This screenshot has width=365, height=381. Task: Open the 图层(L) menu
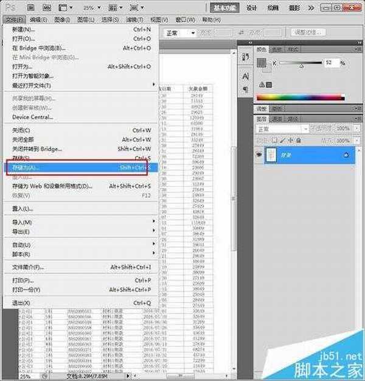[86, 19]
